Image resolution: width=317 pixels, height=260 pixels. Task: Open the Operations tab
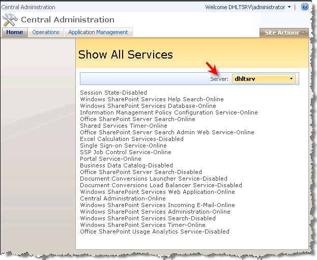point(46,32)
